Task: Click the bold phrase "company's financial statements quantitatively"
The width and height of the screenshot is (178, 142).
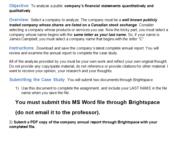Action: pos(105,6)
